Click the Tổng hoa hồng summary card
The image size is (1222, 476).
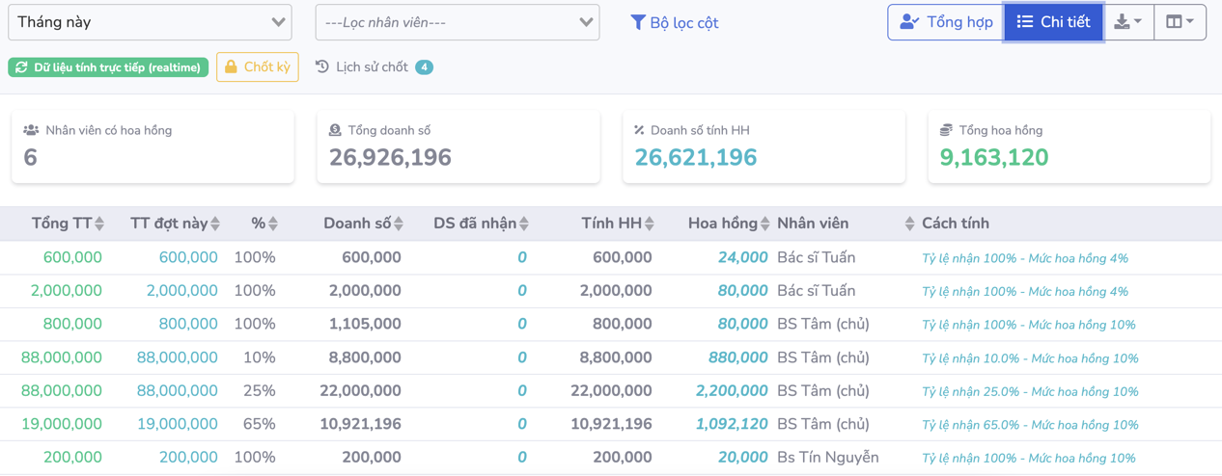1069,146
